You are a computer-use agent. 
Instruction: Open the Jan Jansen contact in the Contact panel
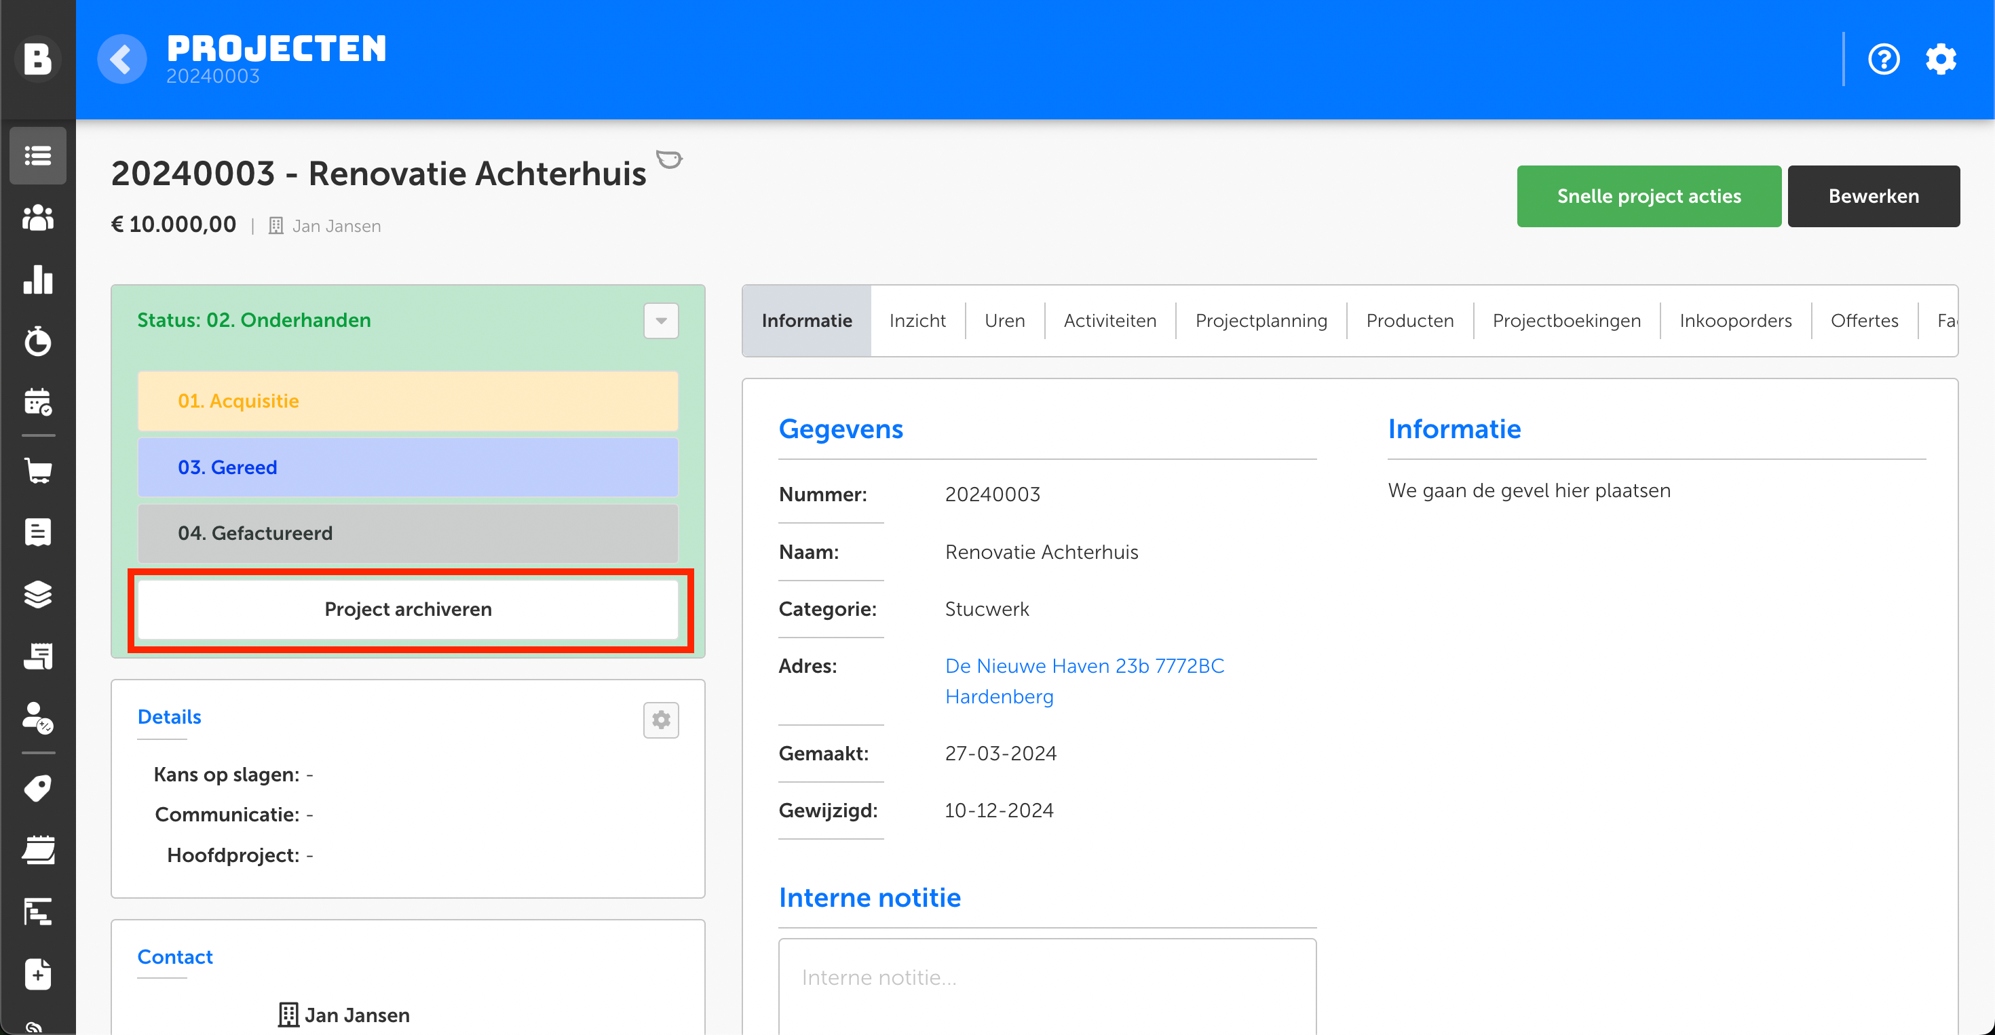[357, 1015]
